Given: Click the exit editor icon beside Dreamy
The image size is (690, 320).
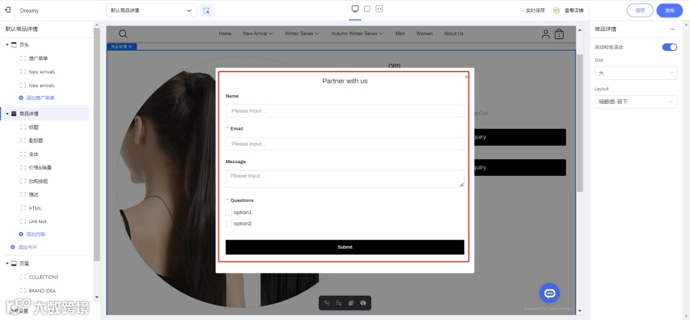Looking at the screenshot, I should 8,10.
